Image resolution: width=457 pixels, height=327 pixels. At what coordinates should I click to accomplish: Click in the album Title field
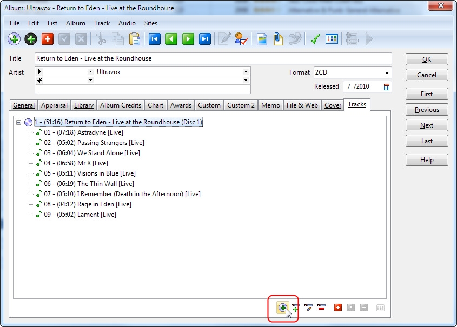[213, 58]
